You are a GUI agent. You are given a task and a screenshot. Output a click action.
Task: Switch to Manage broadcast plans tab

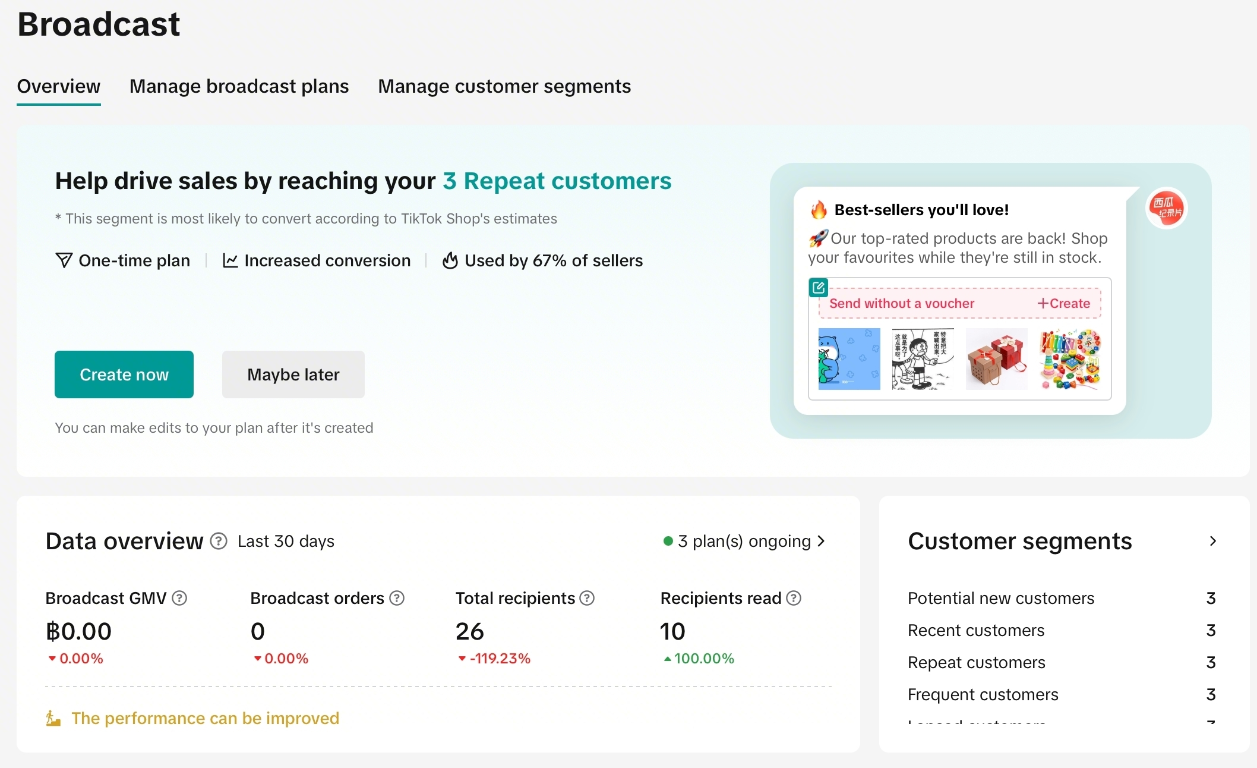pyautogui.click(x=239, y=87)
